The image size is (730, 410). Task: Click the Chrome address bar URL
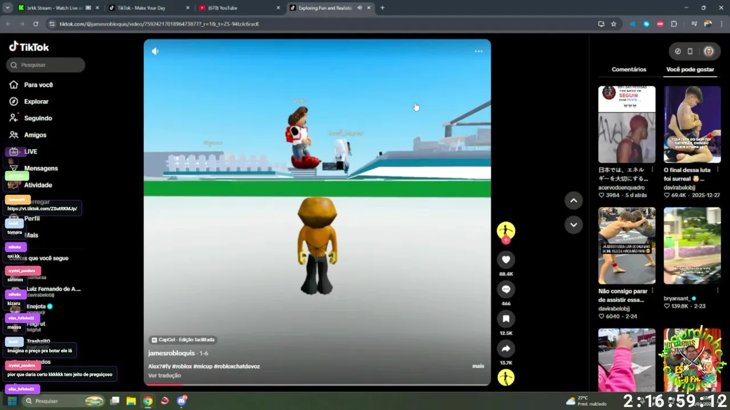pos(160,24)
